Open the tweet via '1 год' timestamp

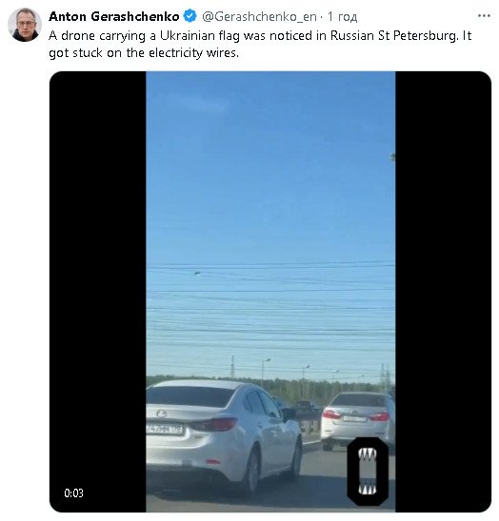(342, 16)
